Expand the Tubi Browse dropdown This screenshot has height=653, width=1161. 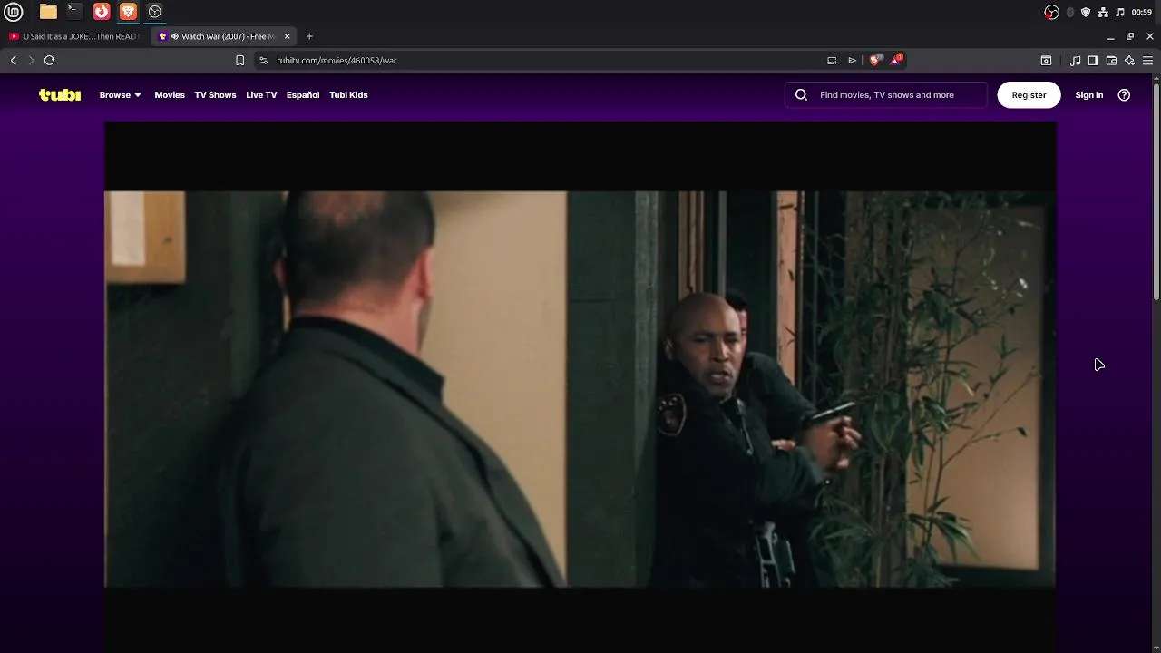121,94
